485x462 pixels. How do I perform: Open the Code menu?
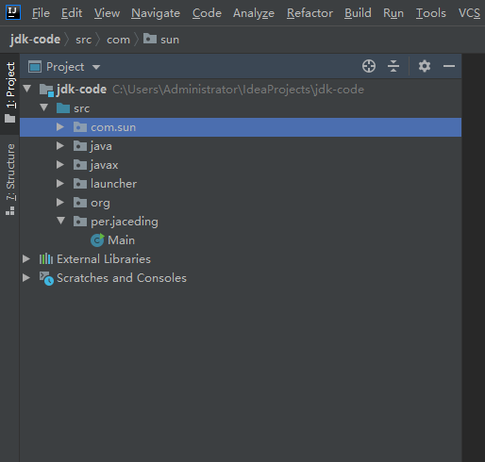pyautogui.click(x=207, y=13)
